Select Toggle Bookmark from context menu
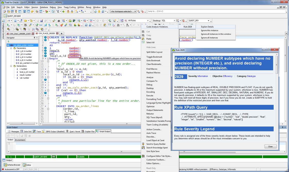 pyautogui.click(x=154, y=57)
